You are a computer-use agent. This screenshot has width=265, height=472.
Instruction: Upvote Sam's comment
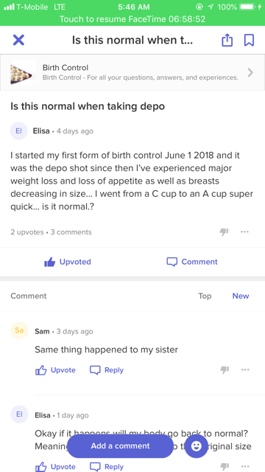[x=55, y=370]
